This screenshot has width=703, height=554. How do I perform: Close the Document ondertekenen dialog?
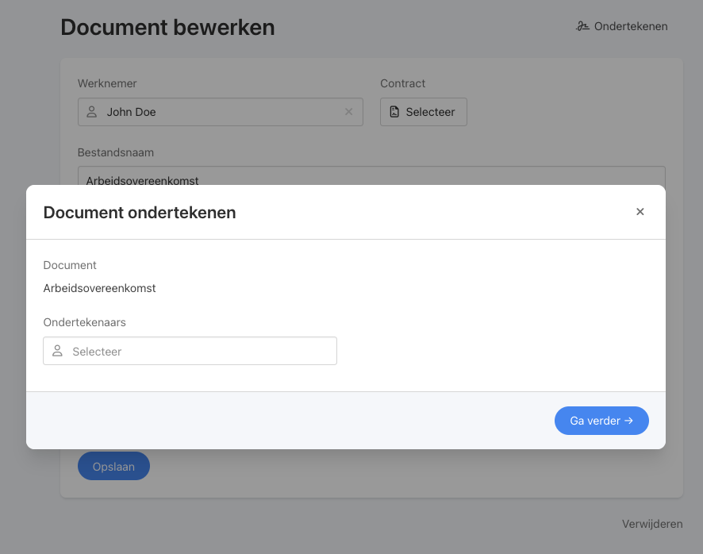[640, 212]
